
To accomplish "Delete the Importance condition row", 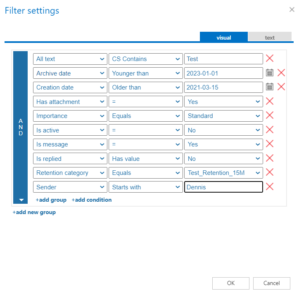I will pos(270,115).
